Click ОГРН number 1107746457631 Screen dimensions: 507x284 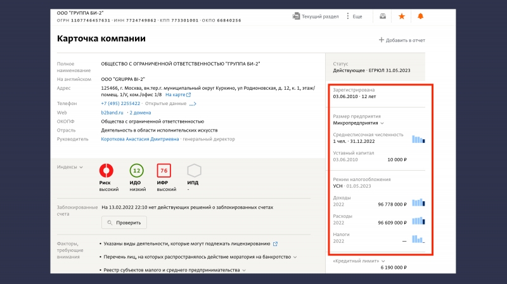click(91, 20)
